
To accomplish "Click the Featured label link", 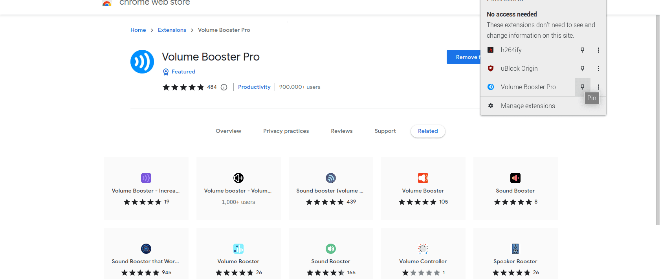I will [183, 72].
